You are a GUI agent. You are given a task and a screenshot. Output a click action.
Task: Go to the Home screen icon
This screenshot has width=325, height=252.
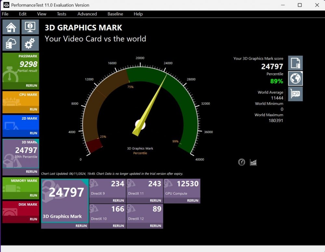[x=11, y=27]
